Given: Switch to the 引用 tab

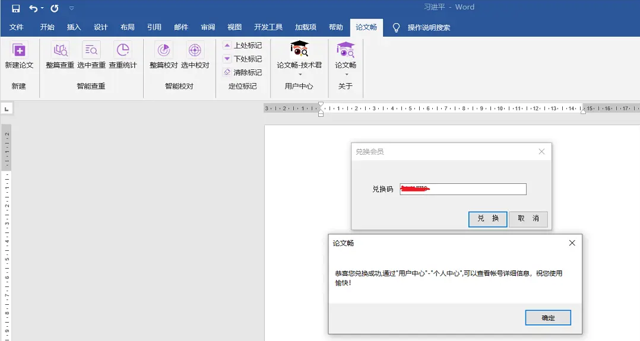Looking at the screenshot, I should coord(154,27).
